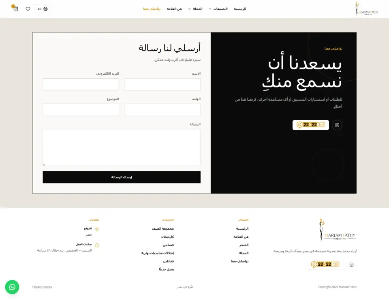Submit with the إرسال الرسالة button
This screenshot has width=389, height=299.
[x=122, y=177]
